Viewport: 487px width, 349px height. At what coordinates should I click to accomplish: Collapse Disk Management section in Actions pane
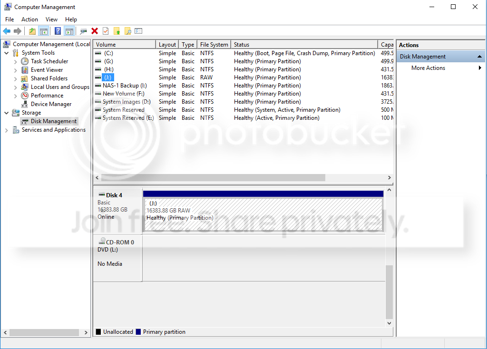tap(479, 57)
